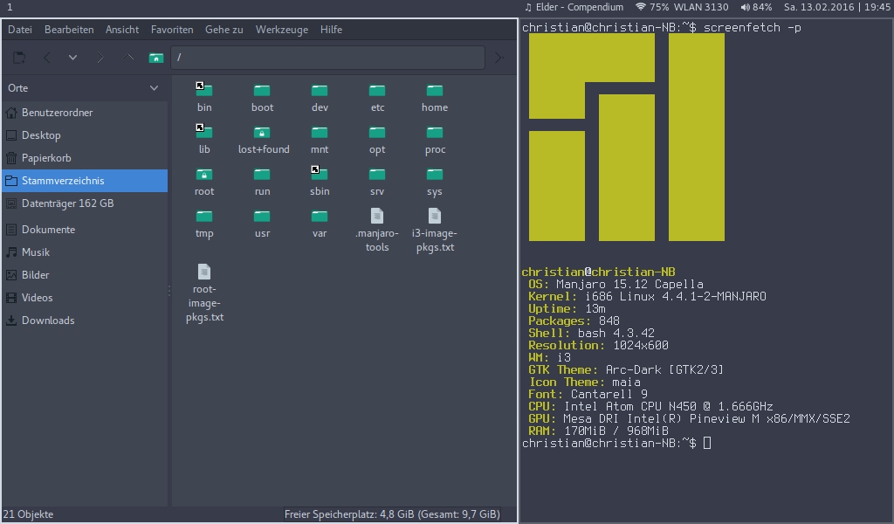The height and width of the screenshot is (524, 894).
Task: Open Downloads in the sidebar
Action: point(85,321)
